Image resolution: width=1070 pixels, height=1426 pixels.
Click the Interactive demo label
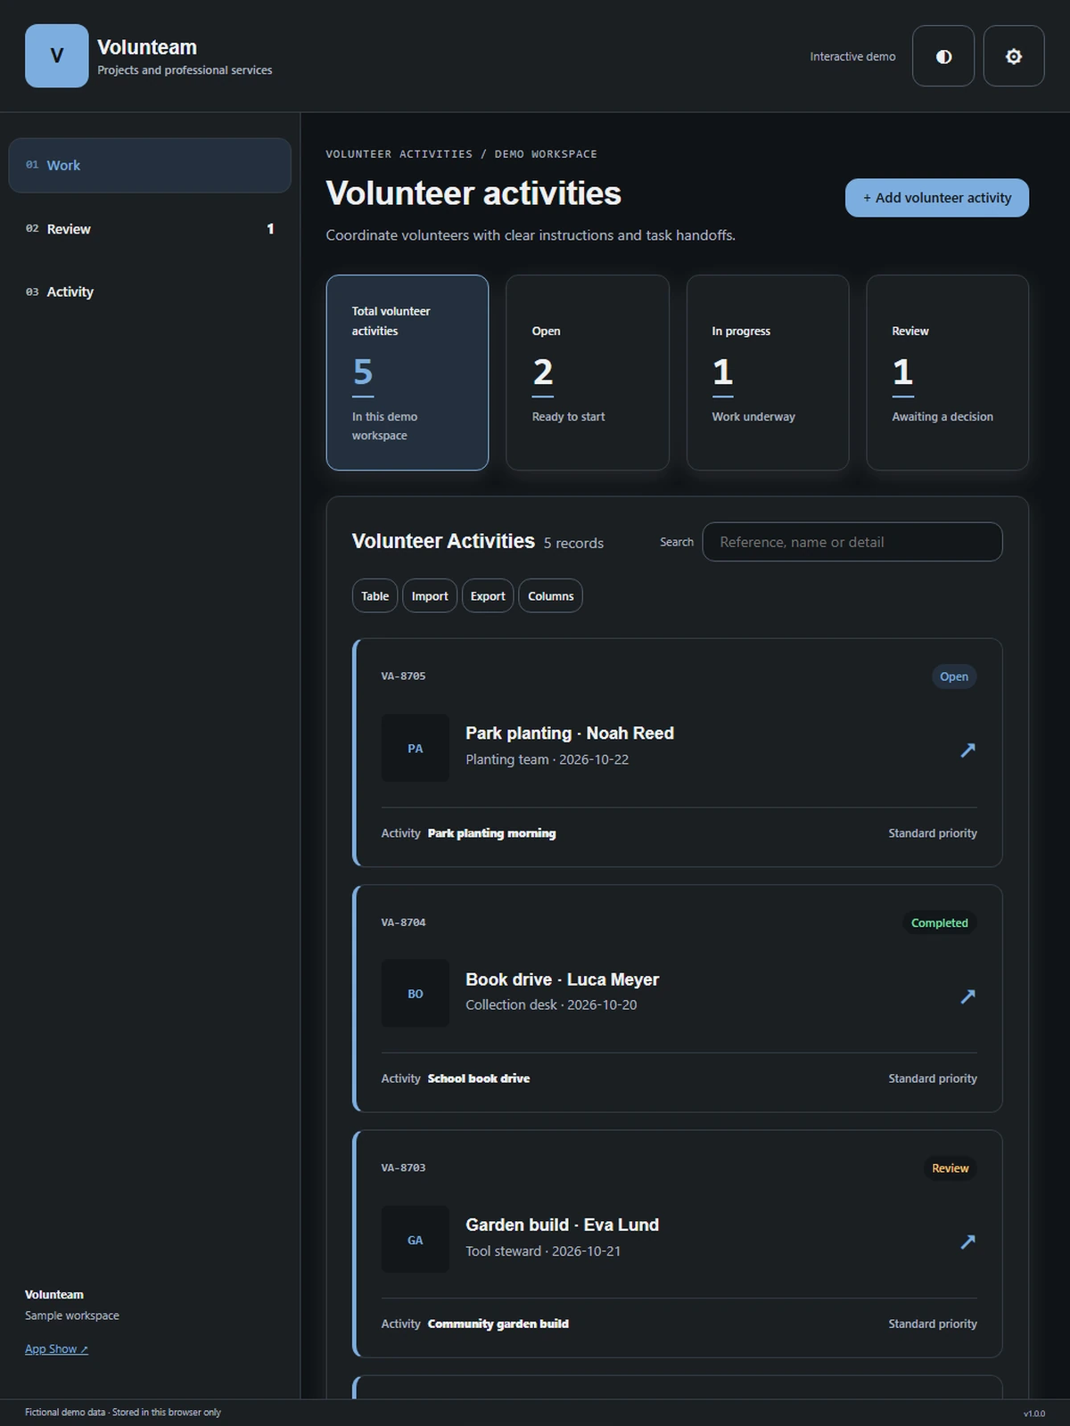[x=852, y=56]
